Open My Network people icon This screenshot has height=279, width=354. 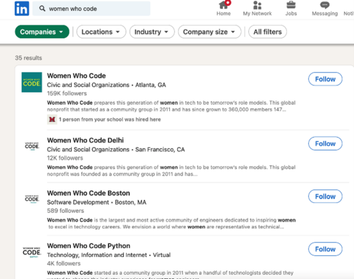[x=257, y=5]
